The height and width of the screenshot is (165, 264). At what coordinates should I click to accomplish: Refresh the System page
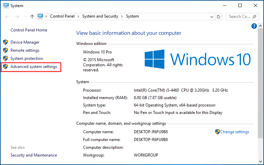[x=219, y=16]
